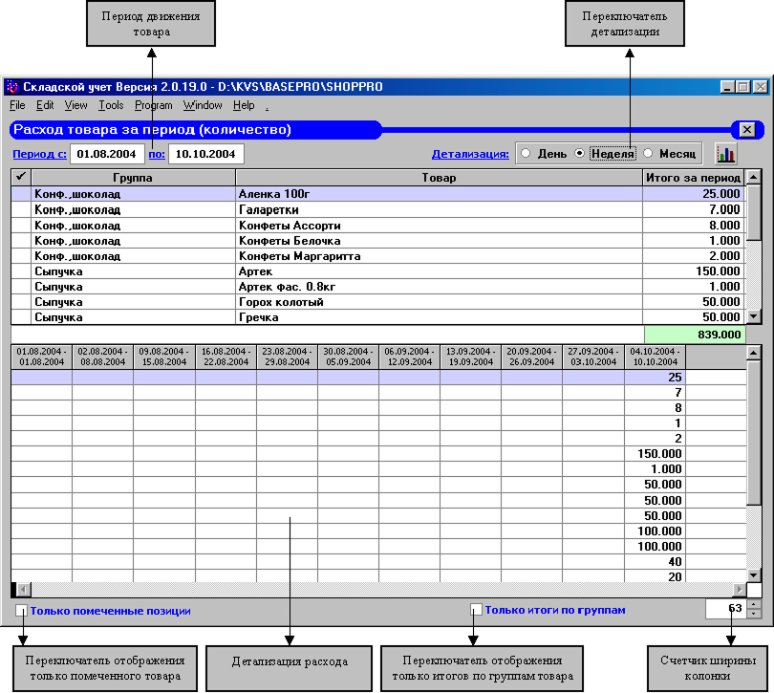Click the 839.000 grand total cell
This screenshot has width=774, height=693.
click(695, 335)
